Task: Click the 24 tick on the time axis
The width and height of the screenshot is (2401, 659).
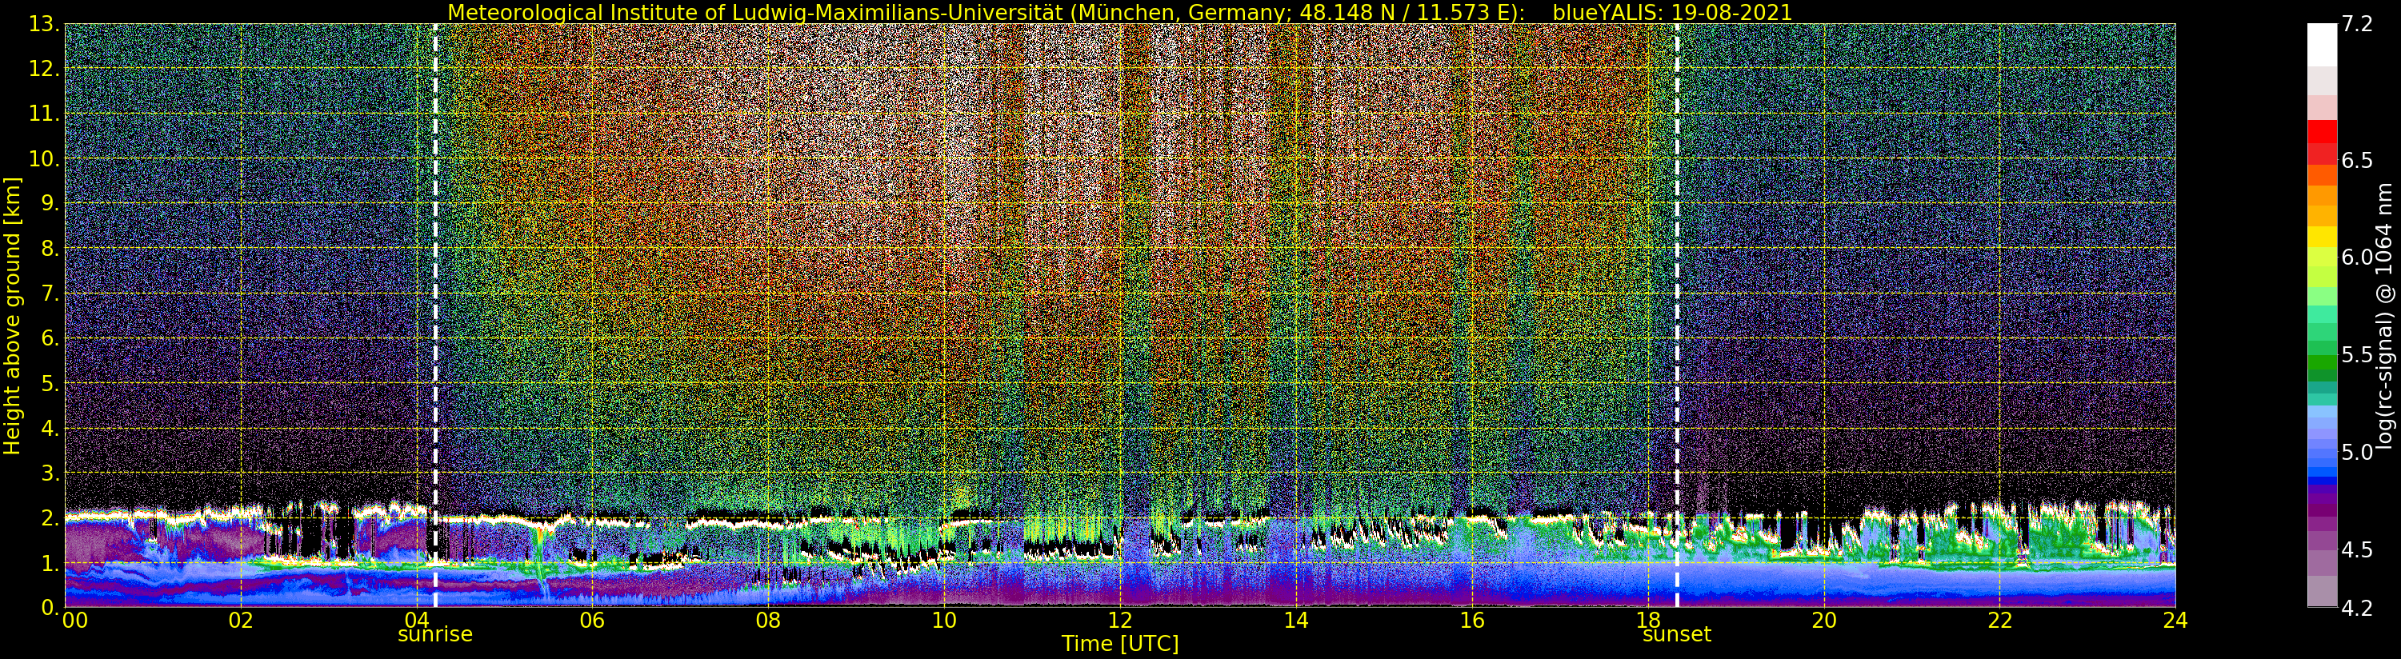Action: [2175, 621]
